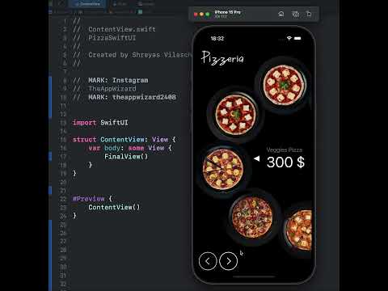Click the import SwiftUI code line
This screenshot has width=388, height=291.
(100, 123)
